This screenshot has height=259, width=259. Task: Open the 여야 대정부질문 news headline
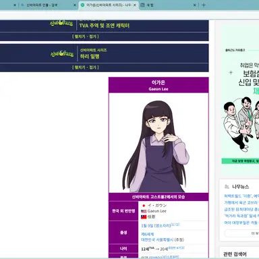[x=241, y=223]
